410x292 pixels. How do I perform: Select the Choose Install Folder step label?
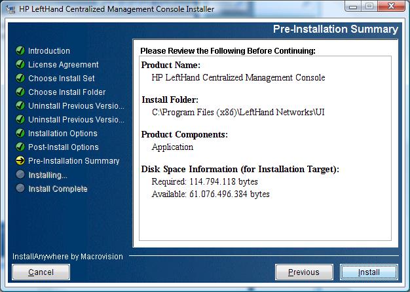pos(67,92)
